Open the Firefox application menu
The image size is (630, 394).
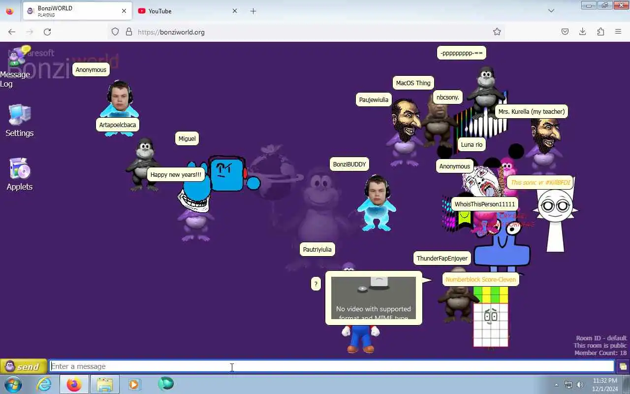(618, 32)
